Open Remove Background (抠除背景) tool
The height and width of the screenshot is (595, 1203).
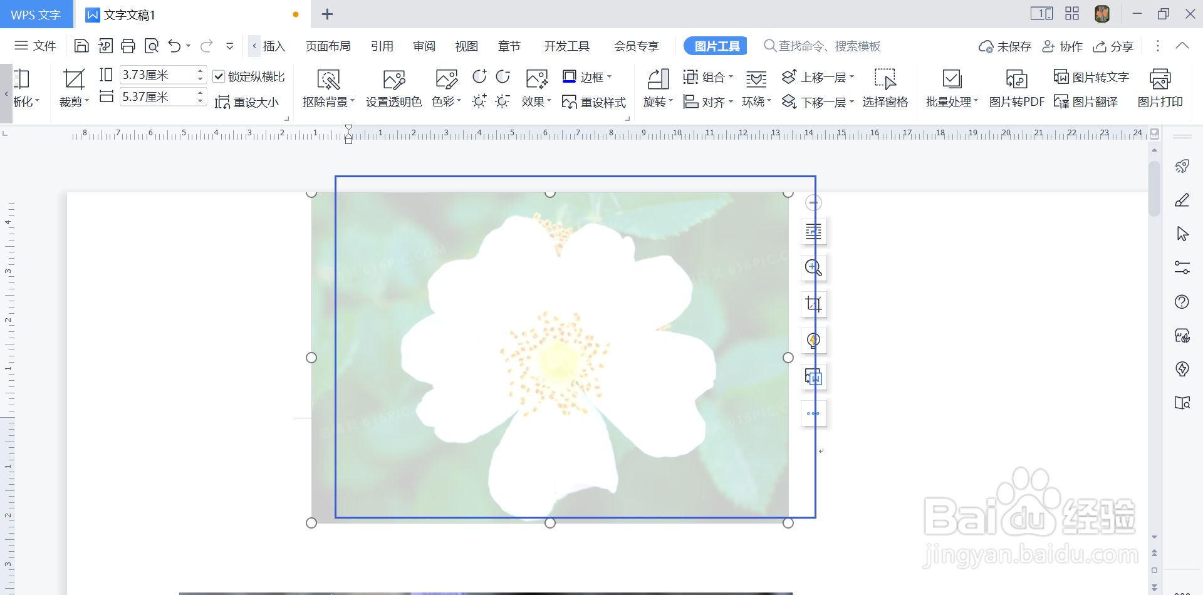(328, 88)
